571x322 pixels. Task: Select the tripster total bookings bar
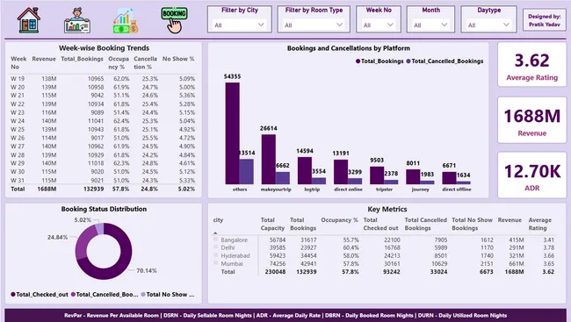(x=377, y=175)
